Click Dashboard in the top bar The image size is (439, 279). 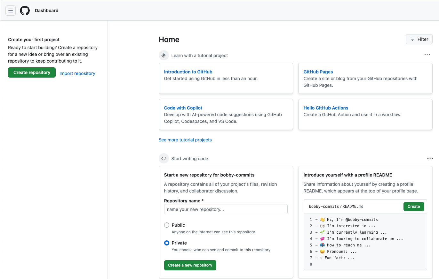click(x=47, y=11)
